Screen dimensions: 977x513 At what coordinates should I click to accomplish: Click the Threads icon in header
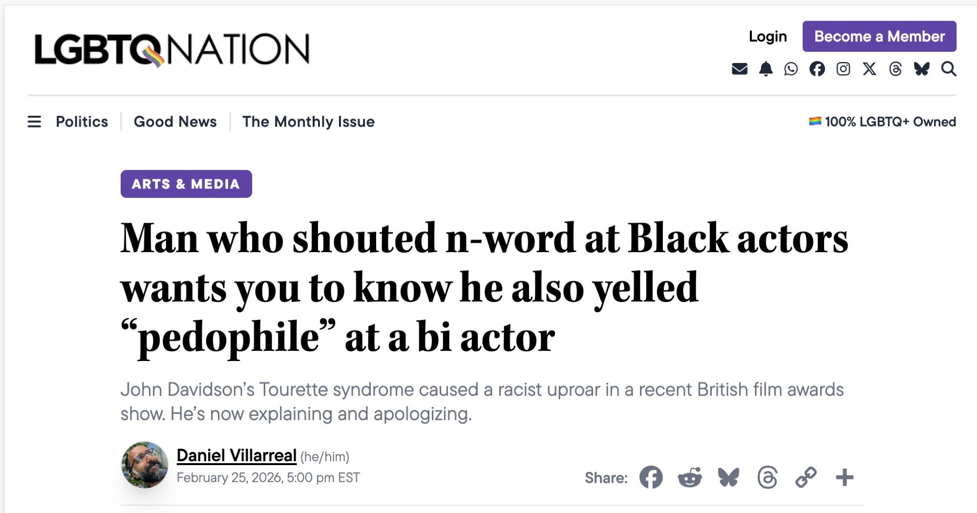[x=895, y=69]
